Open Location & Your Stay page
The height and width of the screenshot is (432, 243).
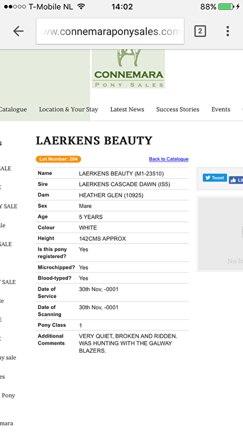(69, 110)
